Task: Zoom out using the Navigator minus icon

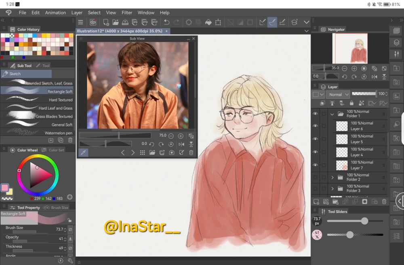Action: click(x=344, y=68)
